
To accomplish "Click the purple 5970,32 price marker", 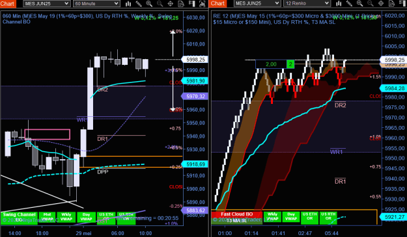I will coord(195,96).
